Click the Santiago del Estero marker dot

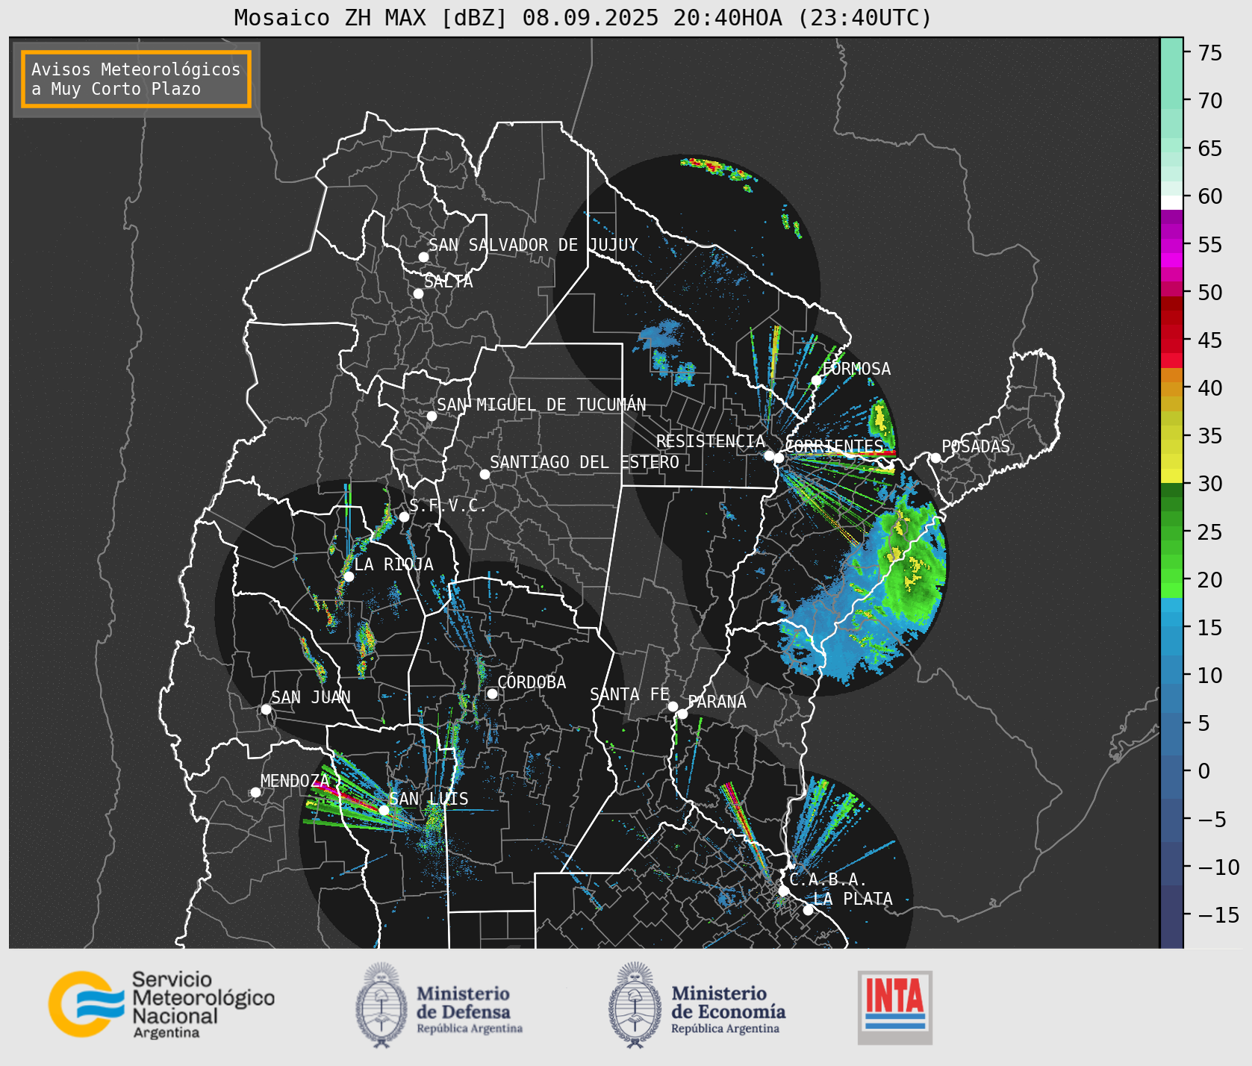click(x=485, y=474)
